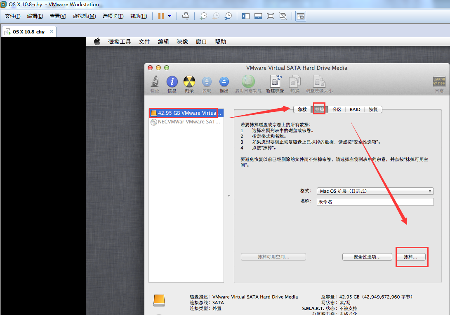Open the snapshot manager icon
Viewport: 450px width, 315px height.
[x=229, y=16]
